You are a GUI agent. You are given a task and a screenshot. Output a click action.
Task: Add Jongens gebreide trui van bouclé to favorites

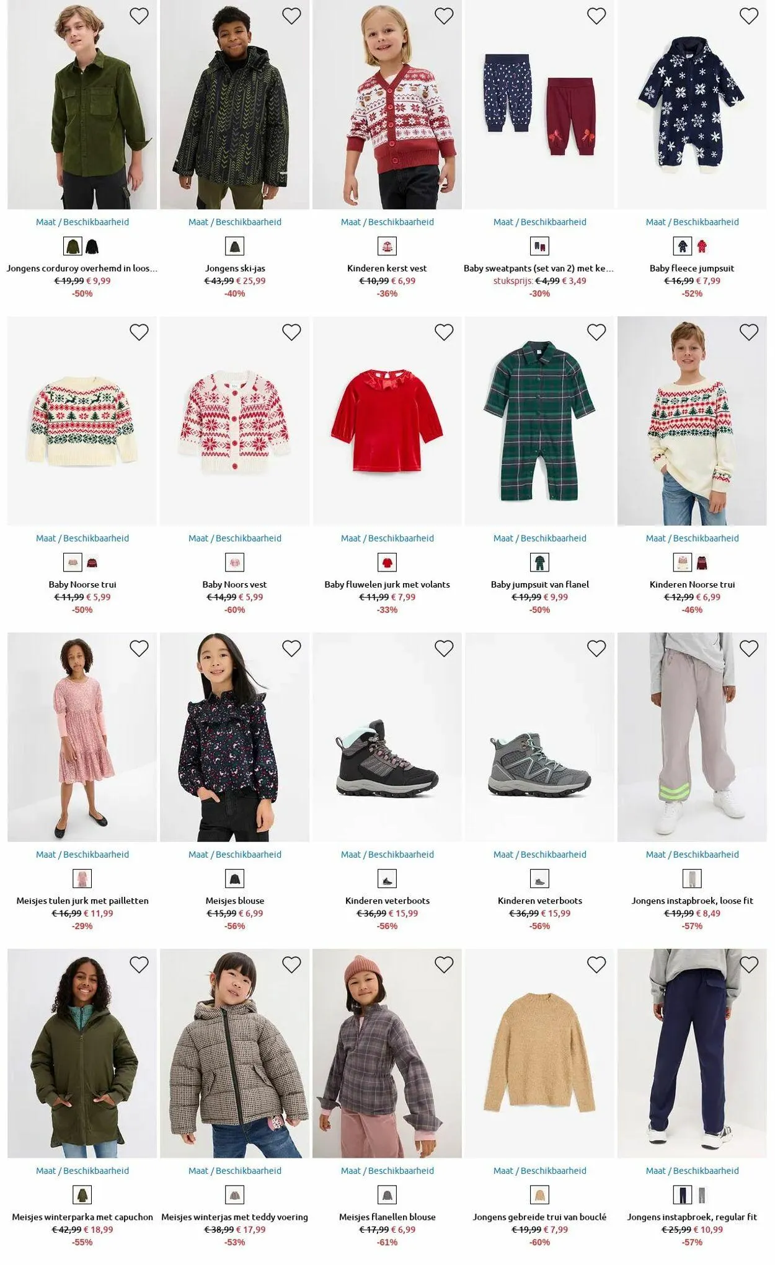coord(596,964)
